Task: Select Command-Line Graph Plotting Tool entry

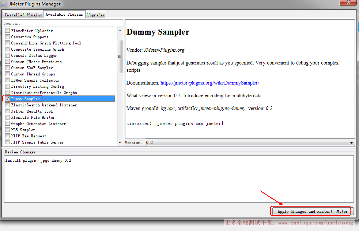Action: (46, 43)
